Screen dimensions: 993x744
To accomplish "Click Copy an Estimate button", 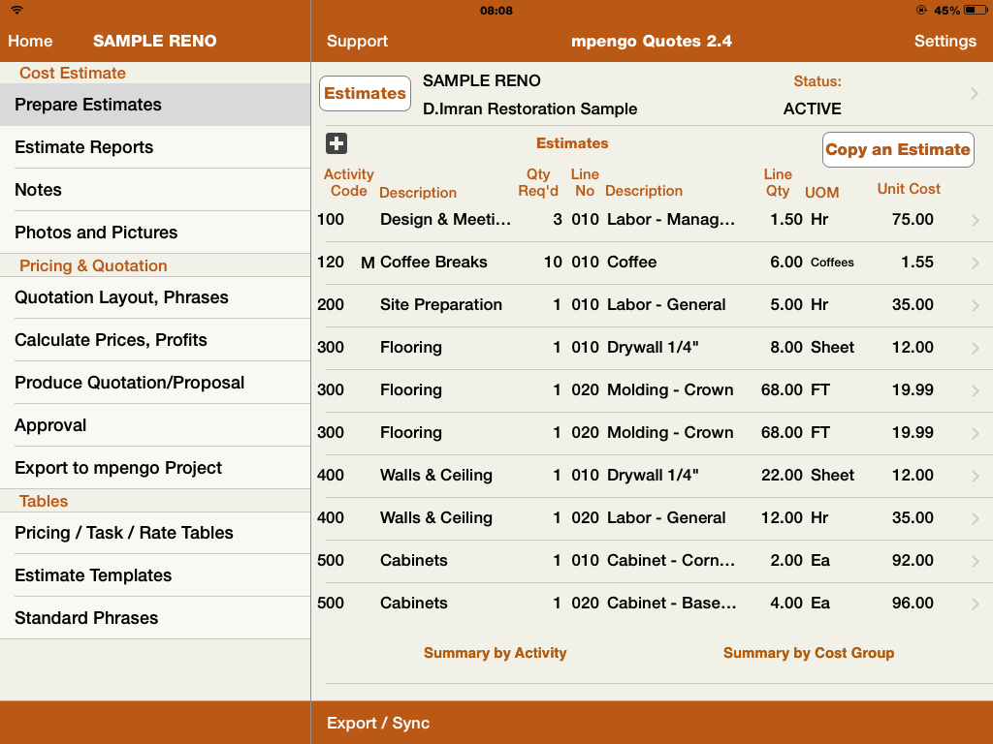I will 897,149.
